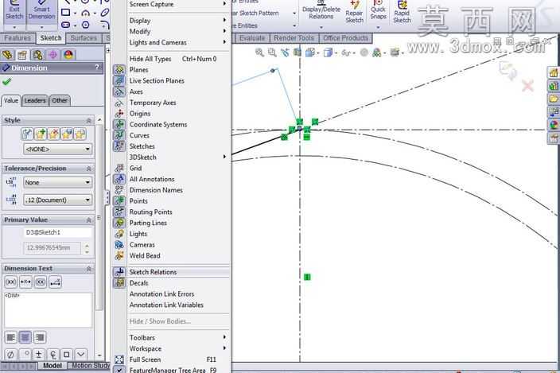Switch to the Surfaces tab

coord(84,38)
